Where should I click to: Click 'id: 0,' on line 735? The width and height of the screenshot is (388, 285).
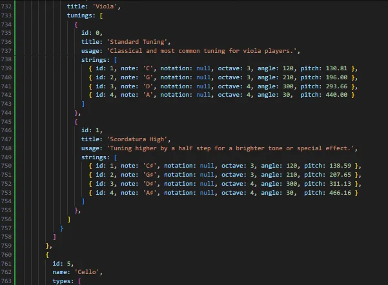[92, 33]
